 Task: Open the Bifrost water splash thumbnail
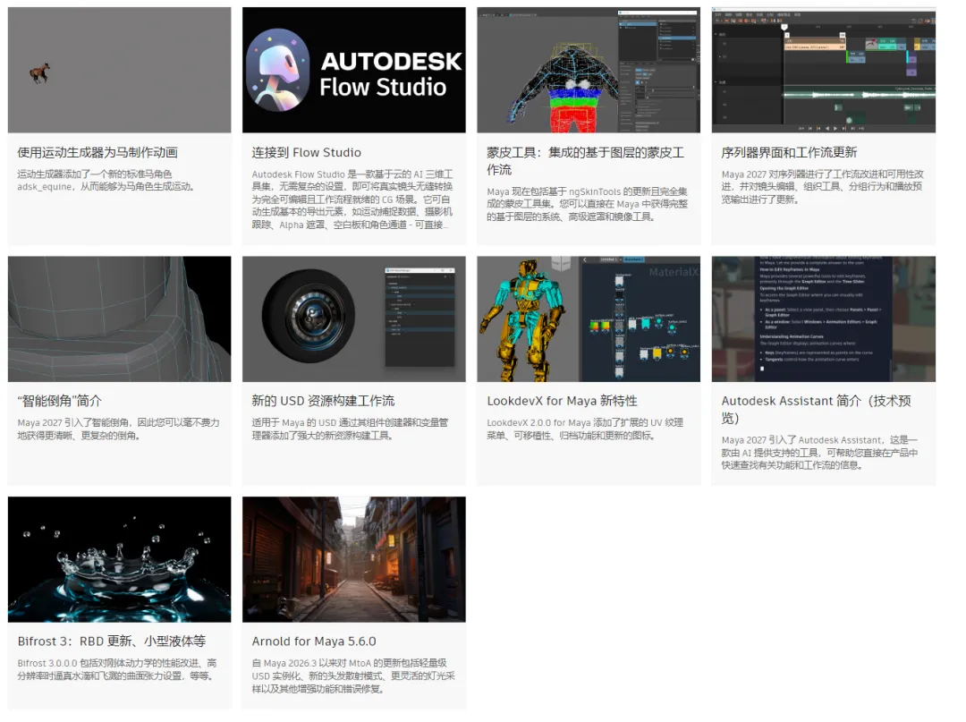pyautogui.click(x=120, y=559)
